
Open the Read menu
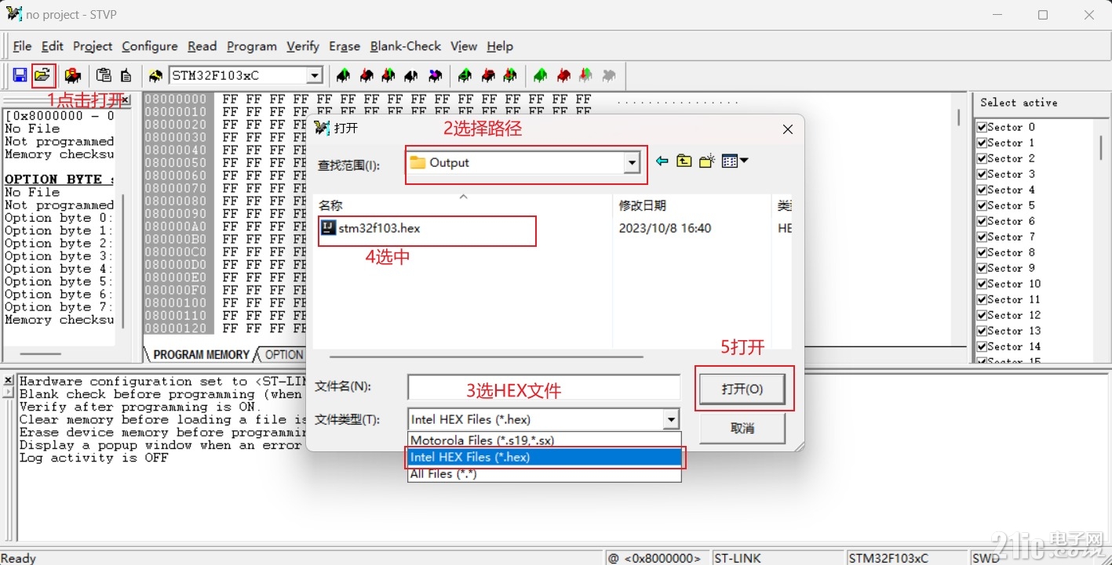point(202,46)
